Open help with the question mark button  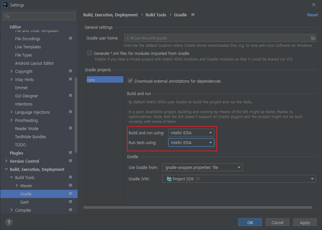[x=9, y=222]
